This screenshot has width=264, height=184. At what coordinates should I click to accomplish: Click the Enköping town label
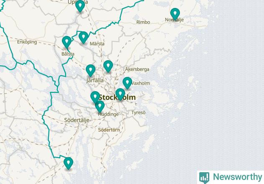(27, 42)
